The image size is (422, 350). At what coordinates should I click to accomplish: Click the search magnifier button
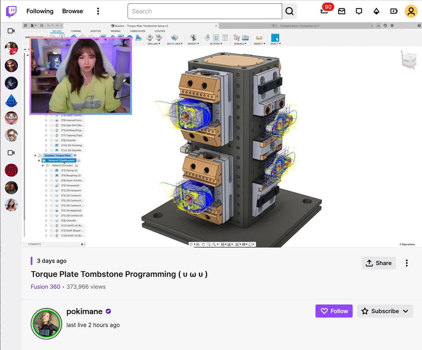pyautogui.click(x=289, y=11)
